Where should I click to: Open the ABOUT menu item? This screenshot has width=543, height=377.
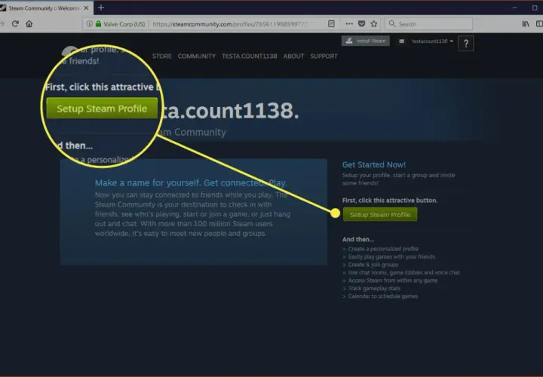[293, 56]
